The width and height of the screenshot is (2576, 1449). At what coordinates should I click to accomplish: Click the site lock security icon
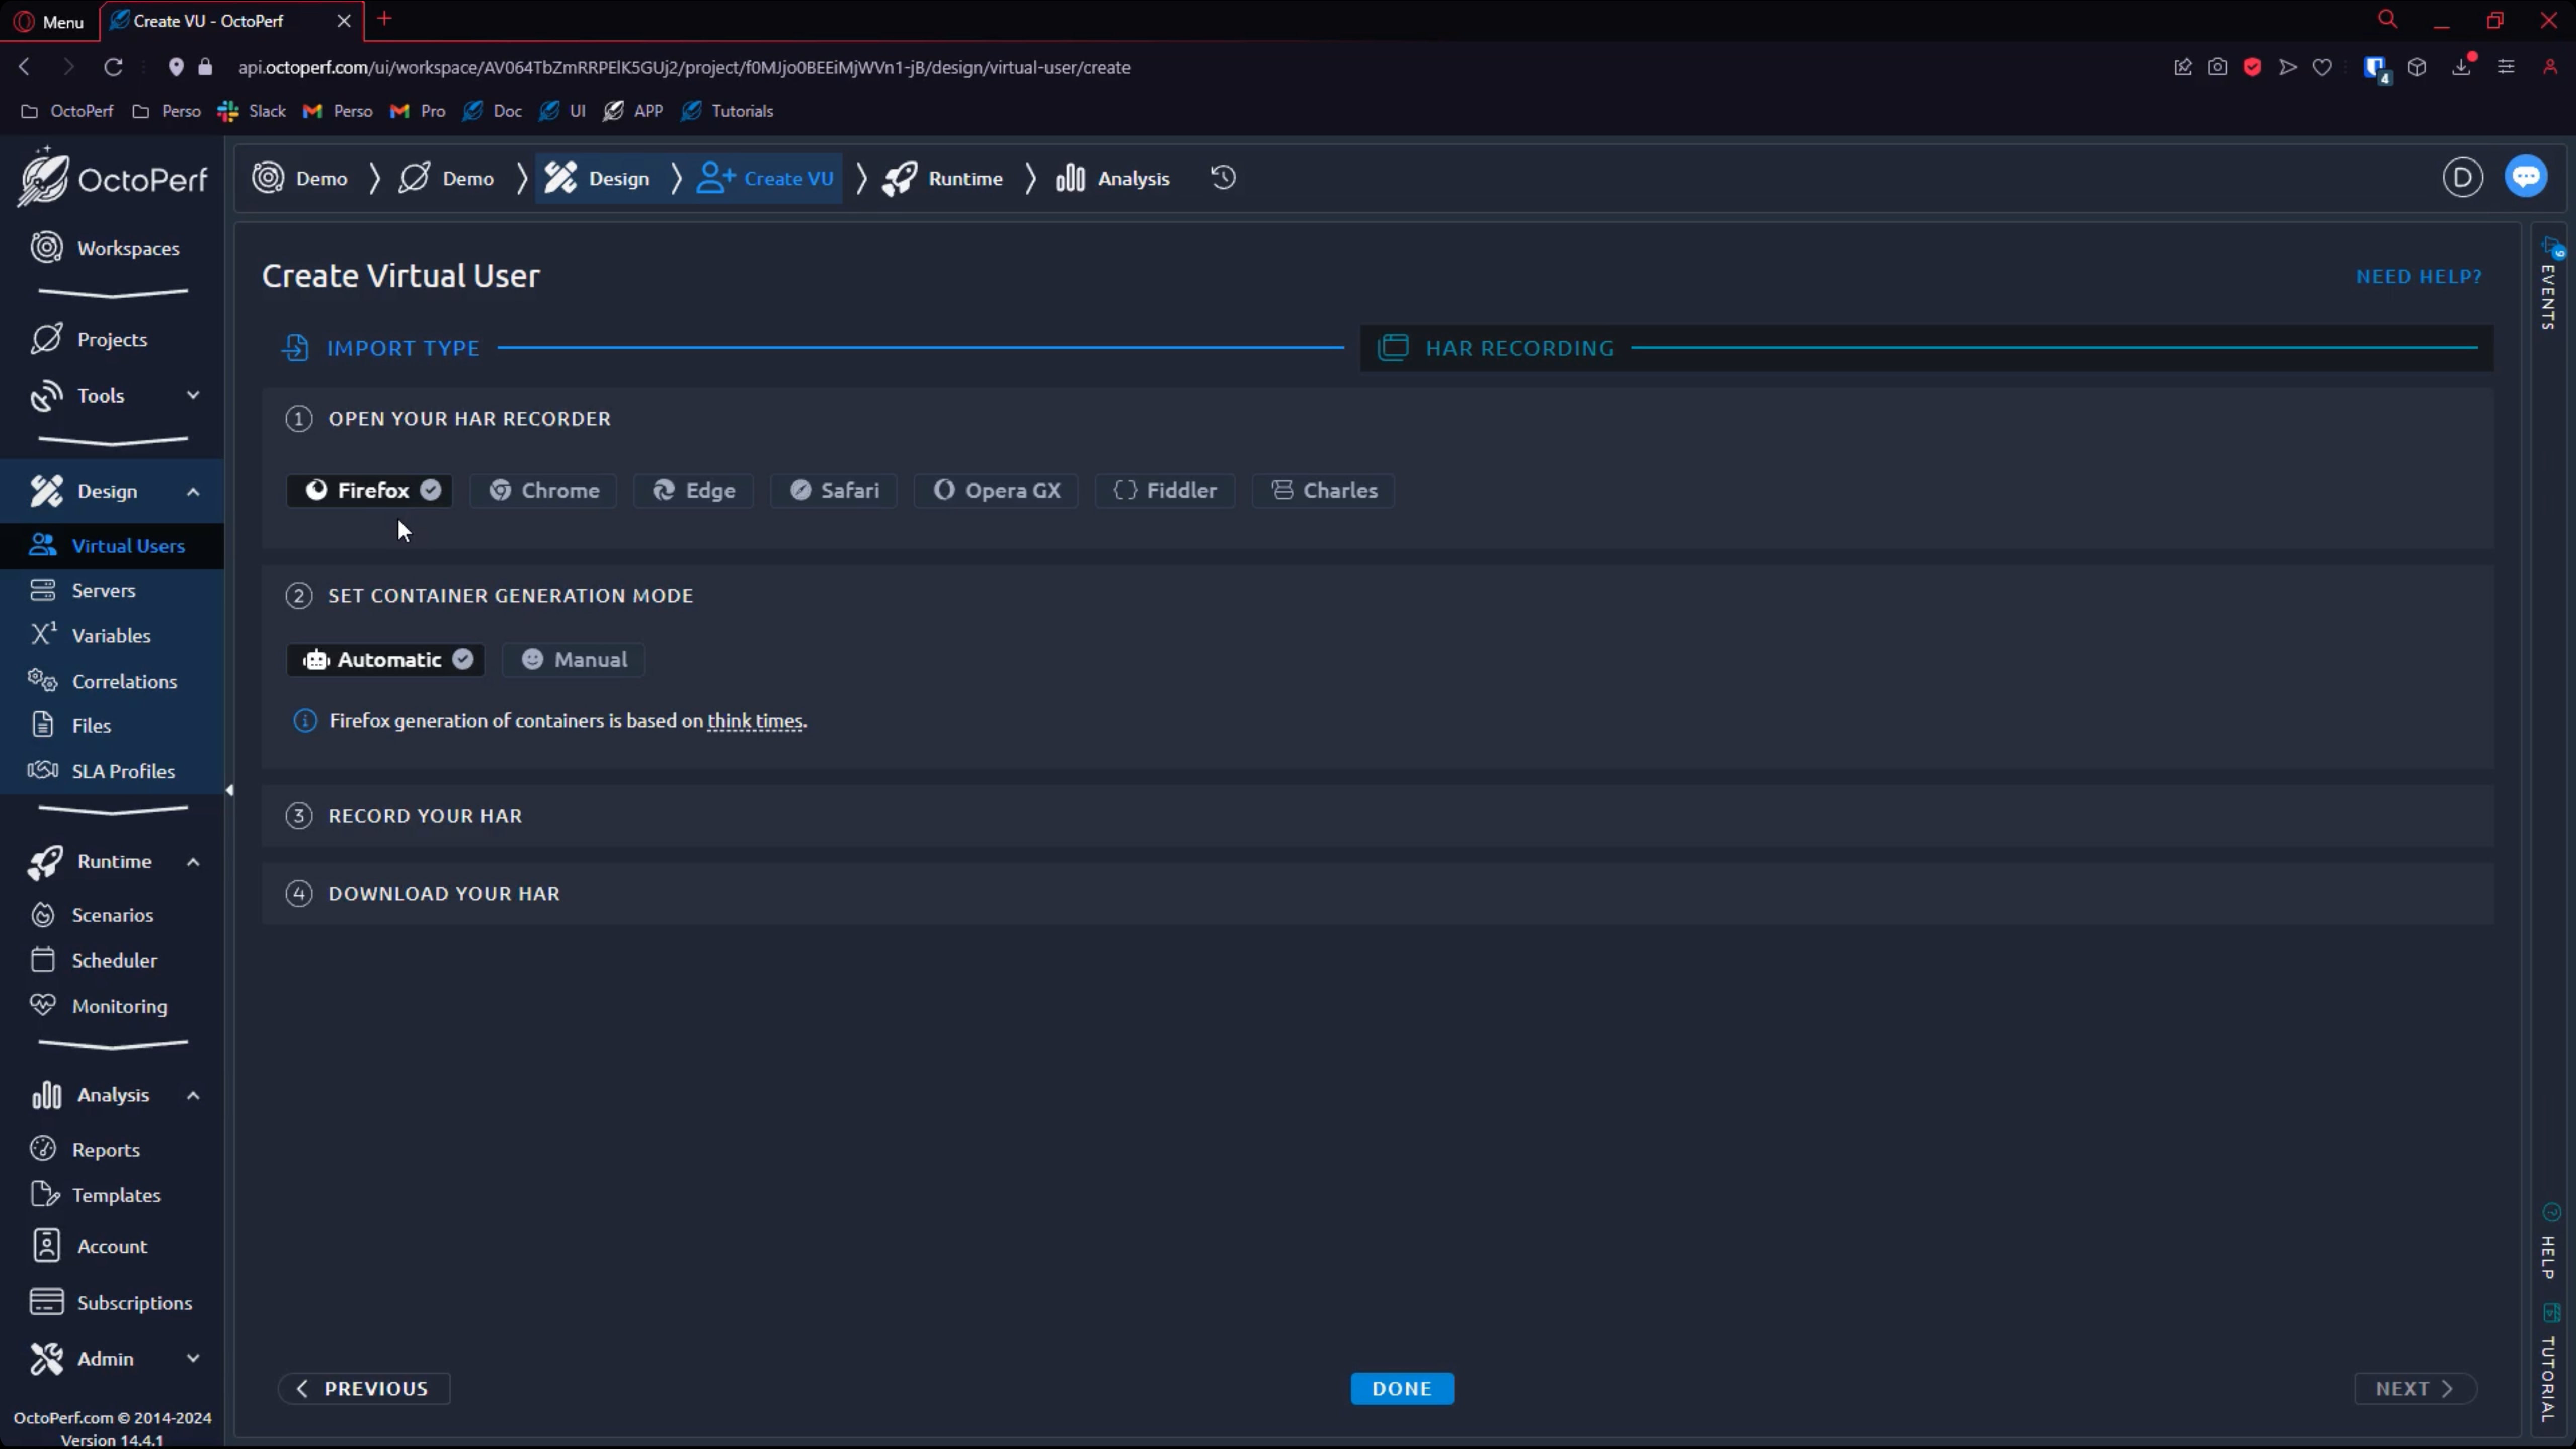[205, 67]
